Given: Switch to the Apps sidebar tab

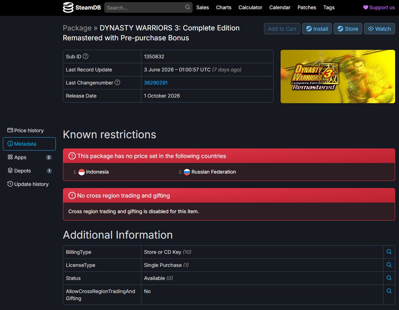Looking at the screenshot, I should (29, 157).
